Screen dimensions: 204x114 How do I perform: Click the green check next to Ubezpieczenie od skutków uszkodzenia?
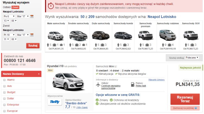(x=97, y=104)
